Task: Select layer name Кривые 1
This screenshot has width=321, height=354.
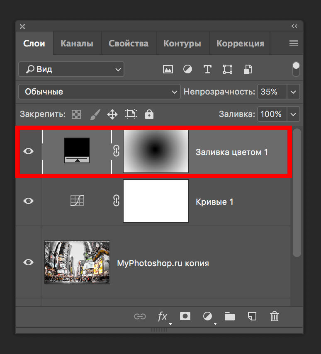Action: click(x=214, y=202)
